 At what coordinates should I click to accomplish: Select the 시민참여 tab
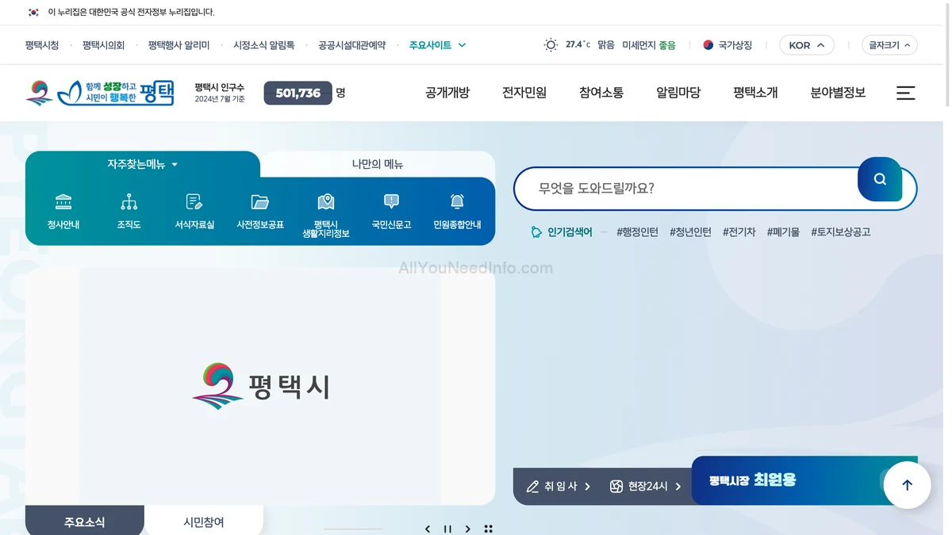[204, 522]
